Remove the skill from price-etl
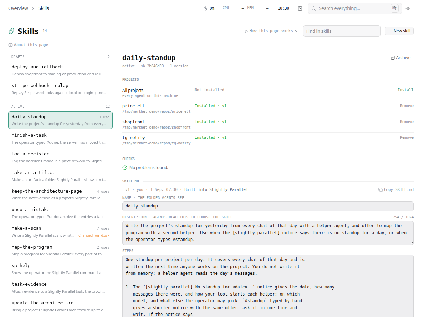 pos(407,106)
